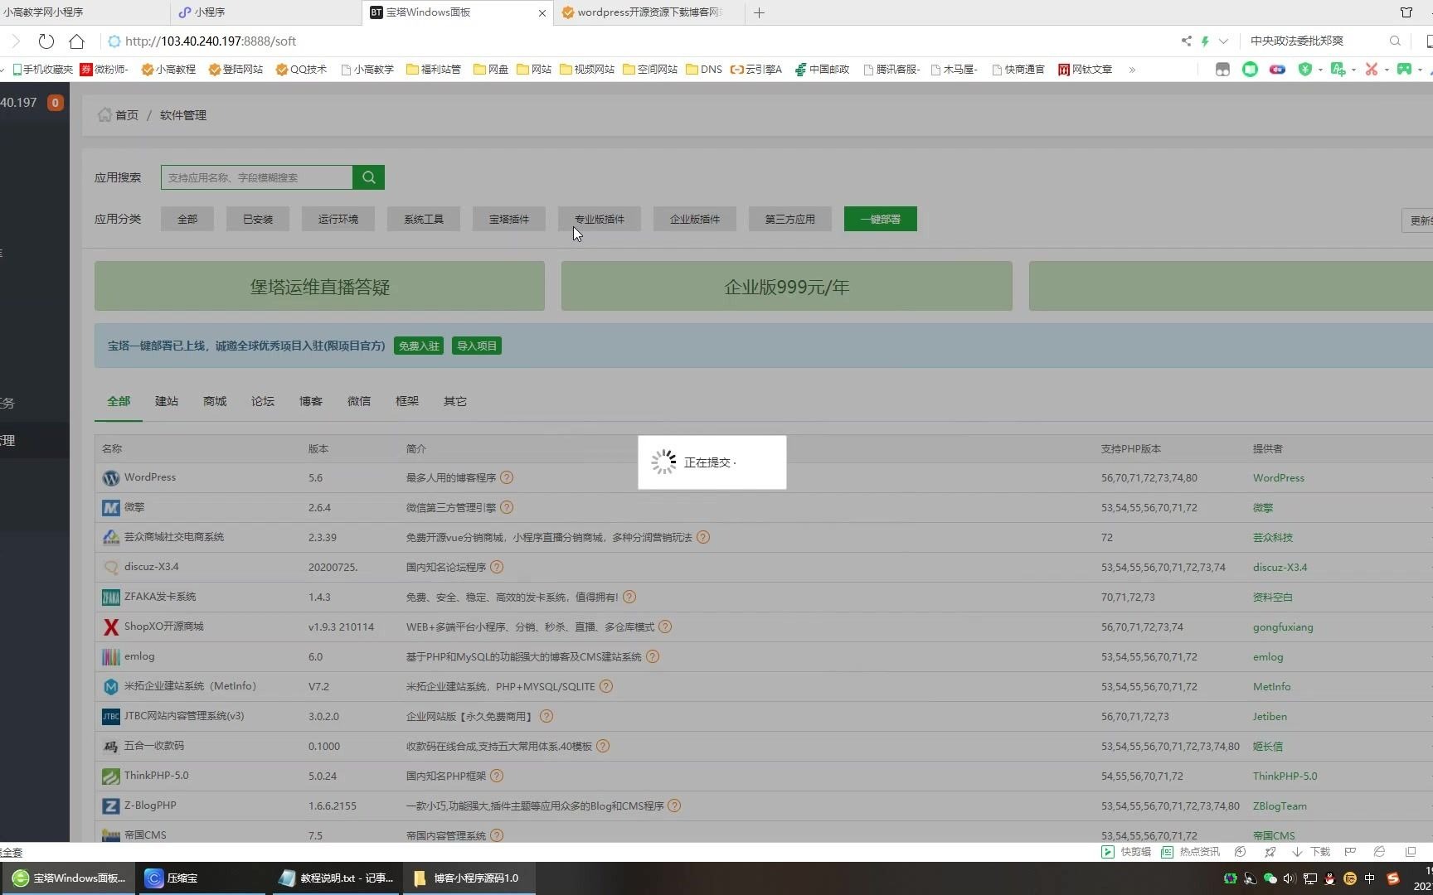Click the green 一键部署 button
This screenshot has height=895, width=1433.
[881, 219]
